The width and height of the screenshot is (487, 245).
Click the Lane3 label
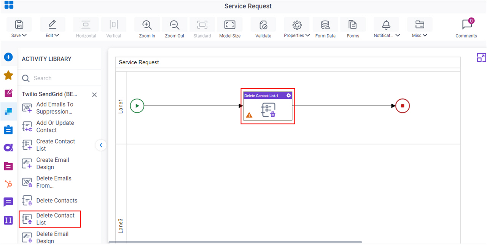coord(121,226)
